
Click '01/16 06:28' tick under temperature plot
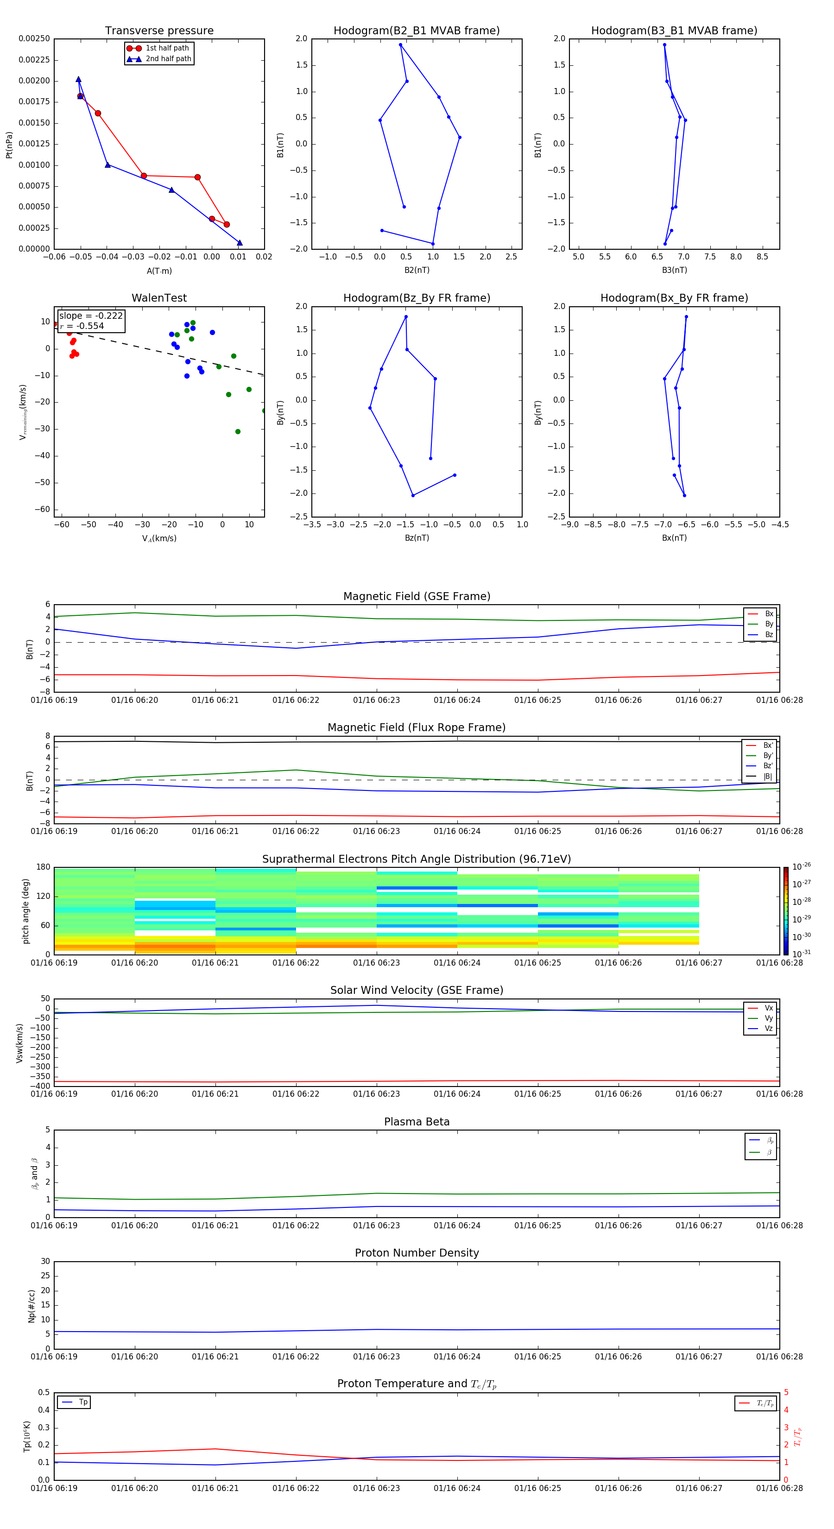click(779, 1488)
